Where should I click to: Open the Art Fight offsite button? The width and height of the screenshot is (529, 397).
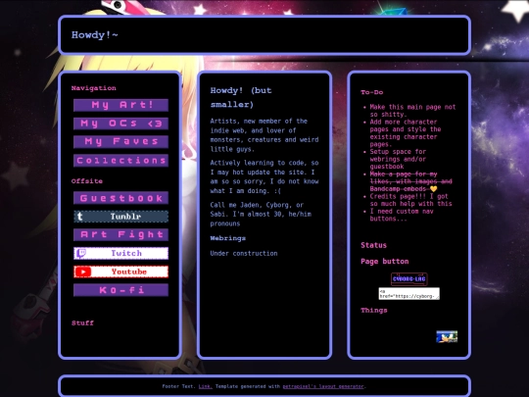[x=120, y=234]
